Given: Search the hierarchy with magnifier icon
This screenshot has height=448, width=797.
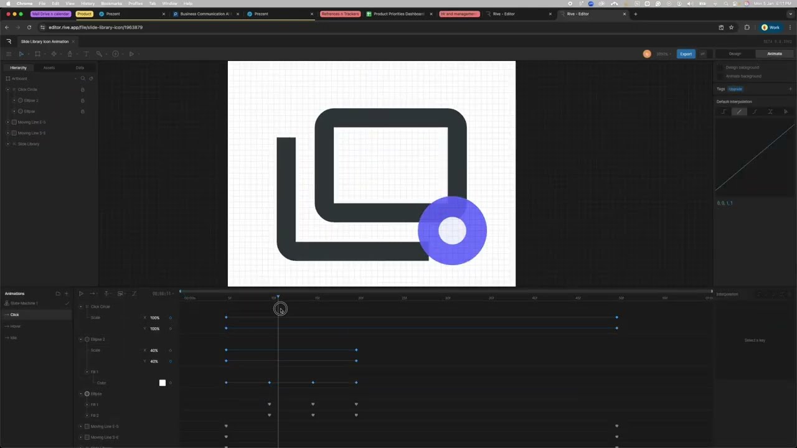Looking at the screenshot, I should 83,78.
